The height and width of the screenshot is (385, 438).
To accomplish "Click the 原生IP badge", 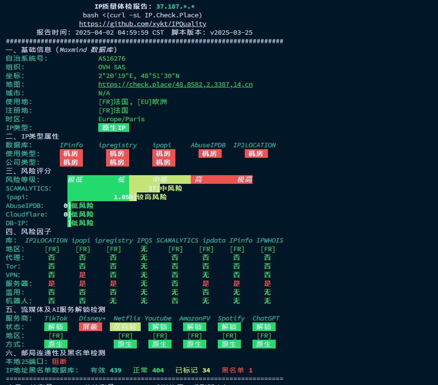I will coord(114,128).
